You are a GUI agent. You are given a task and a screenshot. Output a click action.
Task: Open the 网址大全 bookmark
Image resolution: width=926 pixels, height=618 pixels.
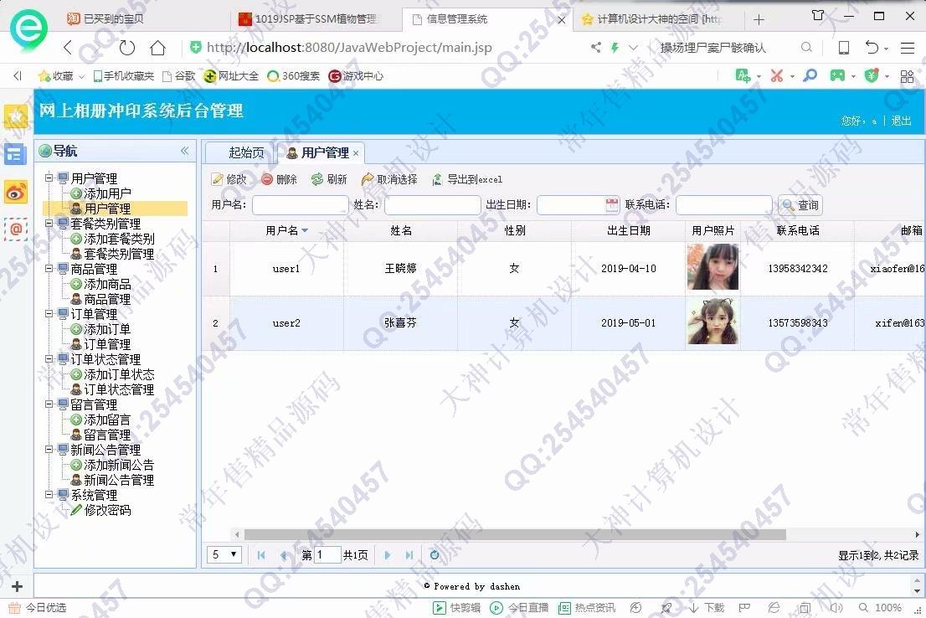coord(231,76)
